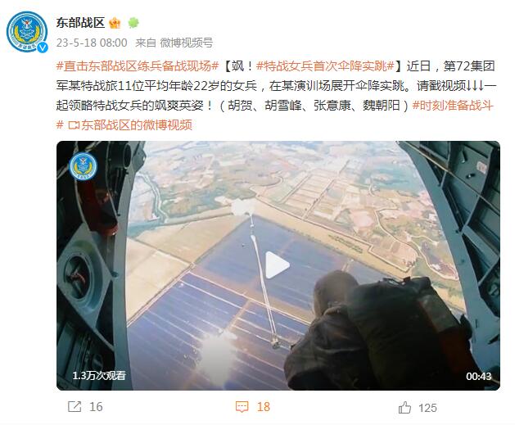The image size is (515, 425).
Task: Click the 1.3万次观看 view count
Action: click(x=99, y=375)
